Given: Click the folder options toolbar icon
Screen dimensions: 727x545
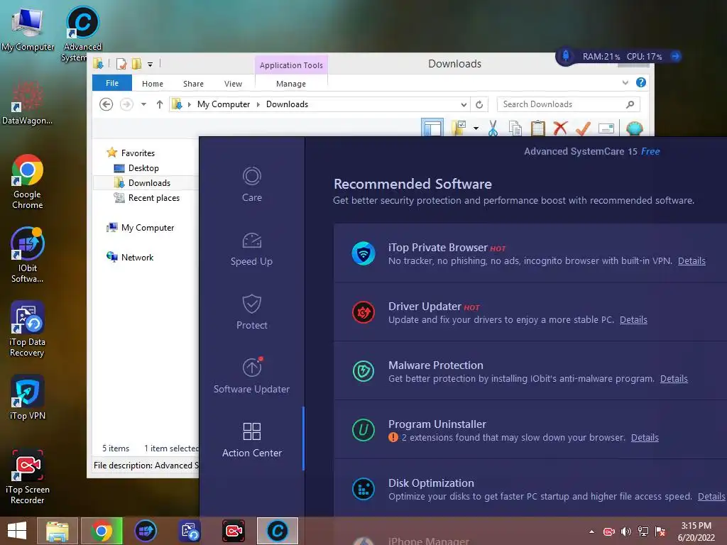Looking at the screenshot, I should click(459, 128).
